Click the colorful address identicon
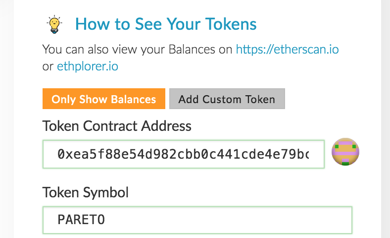This screenshot has height=238, width=390. point(345,152)
